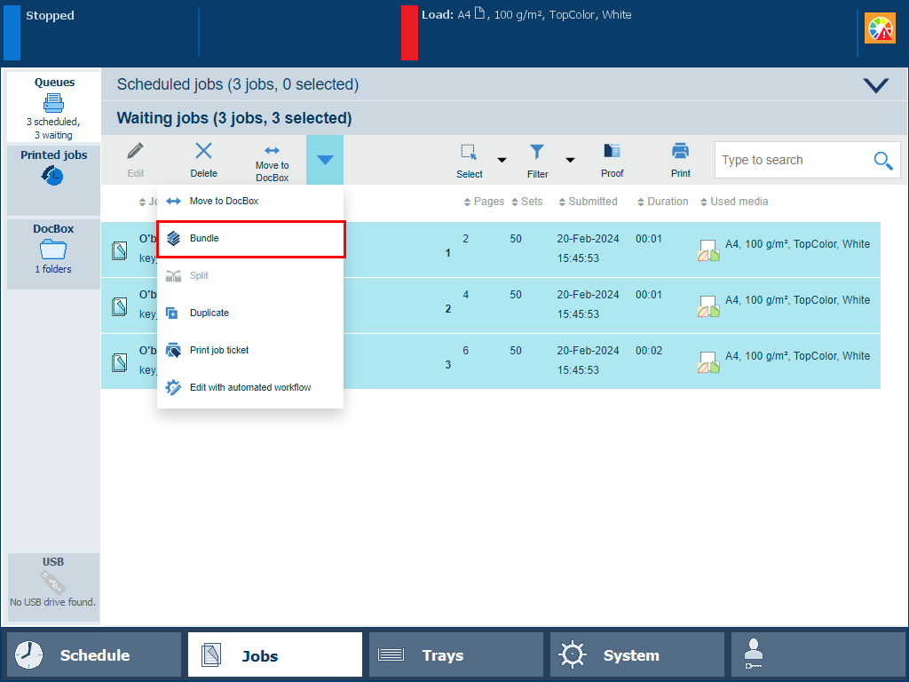Open Printed jobs history panel

coord(53,169)
